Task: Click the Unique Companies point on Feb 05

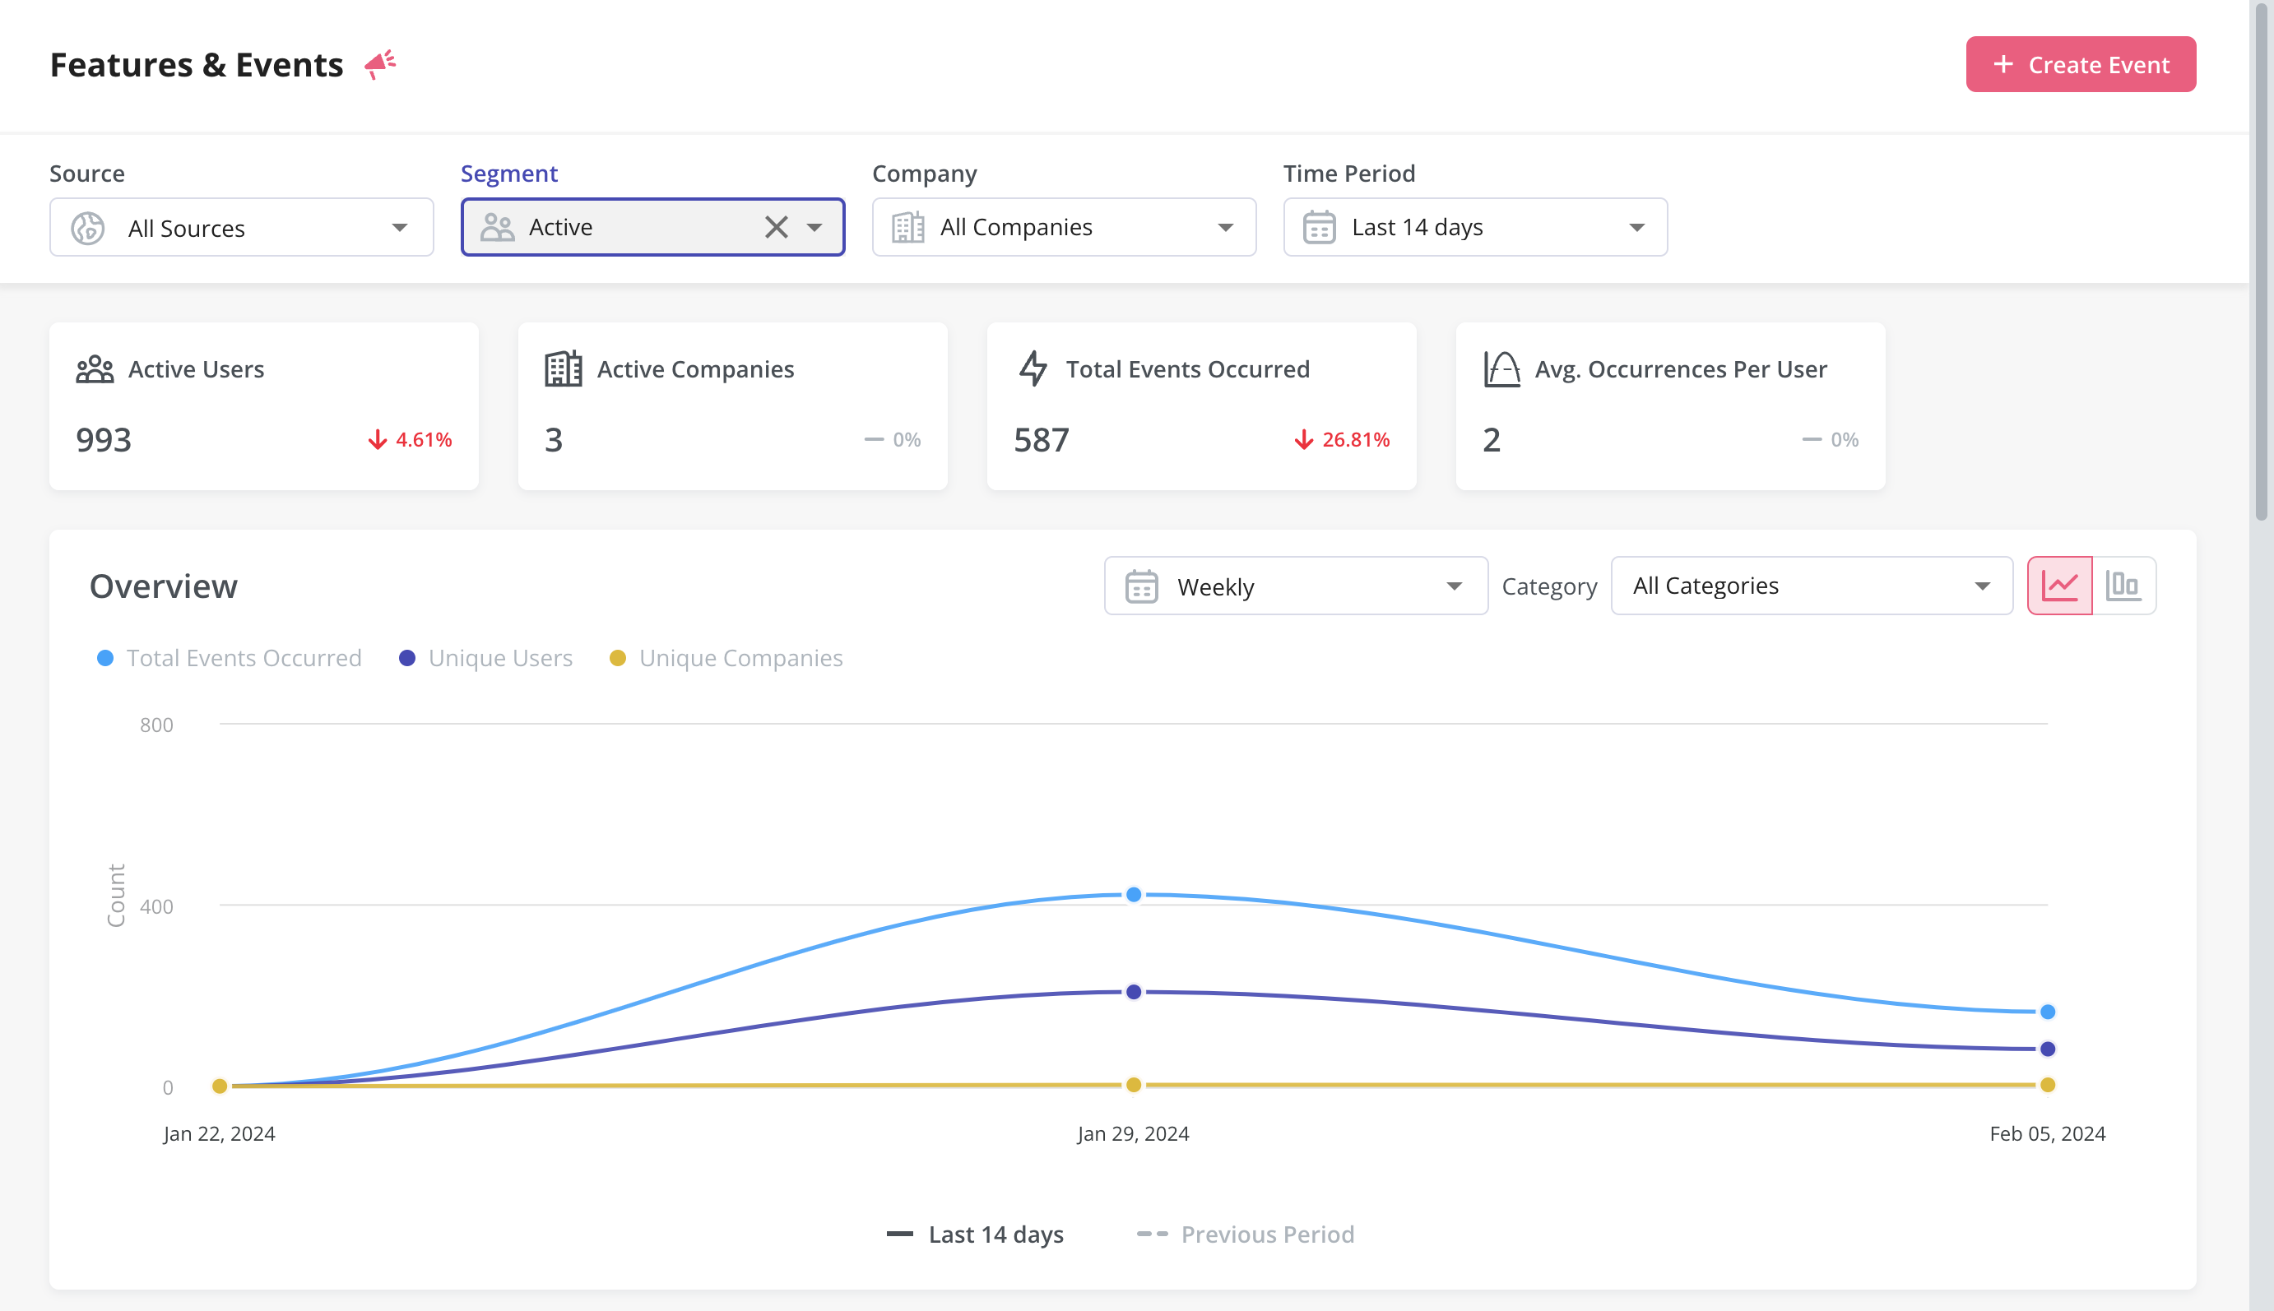Action: [2047, 1084]
